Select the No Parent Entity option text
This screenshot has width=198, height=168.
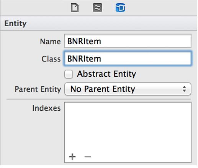pyautogui.click(x=103, y=89)
